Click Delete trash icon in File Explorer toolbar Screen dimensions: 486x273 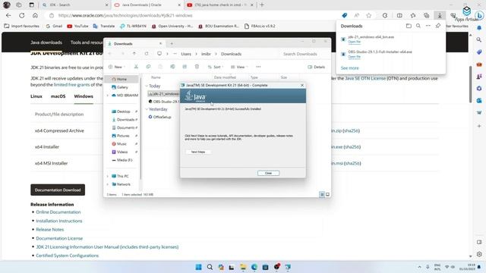[197, 67]
